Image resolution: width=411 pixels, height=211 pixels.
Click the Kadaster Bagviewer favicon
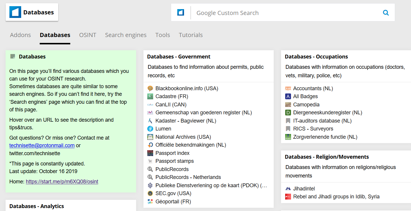(x=150, y=121)
